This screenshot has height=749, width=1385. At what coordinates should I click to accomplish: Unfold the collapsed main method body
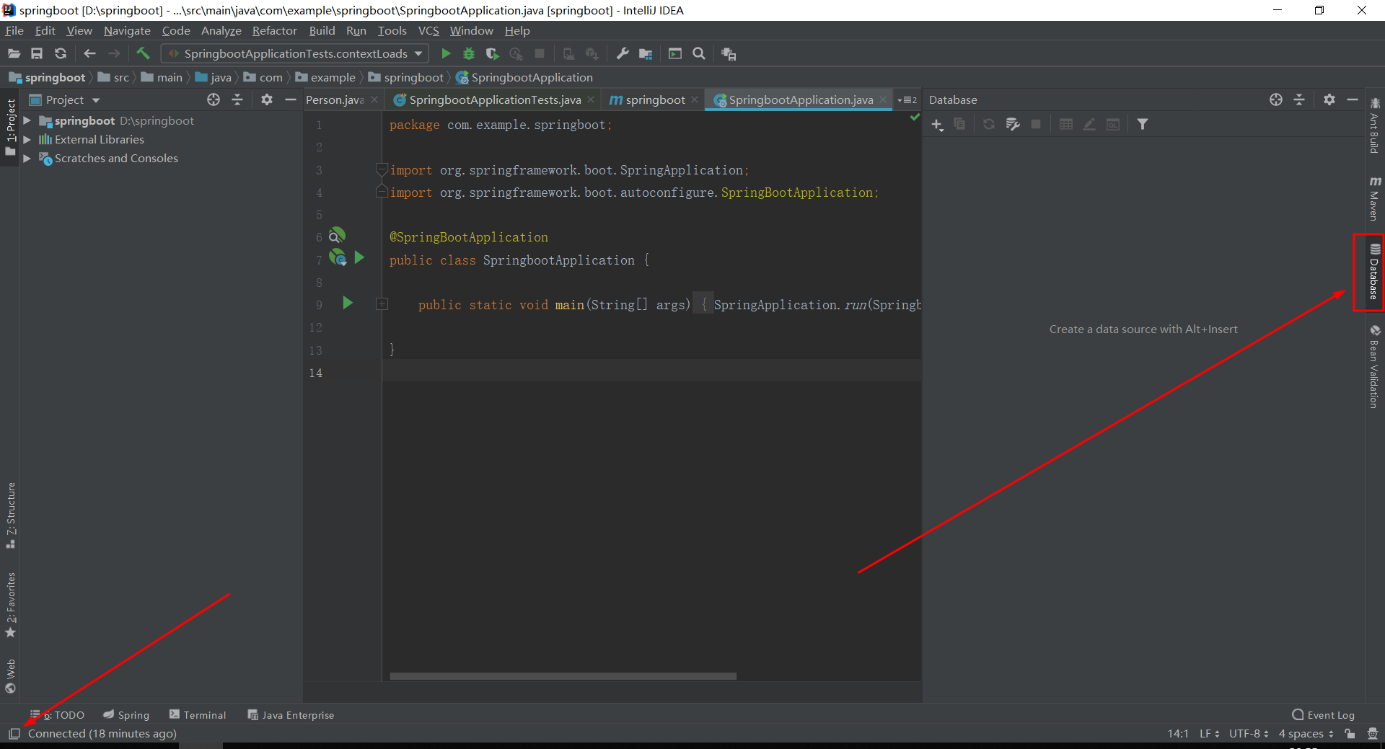382,304
